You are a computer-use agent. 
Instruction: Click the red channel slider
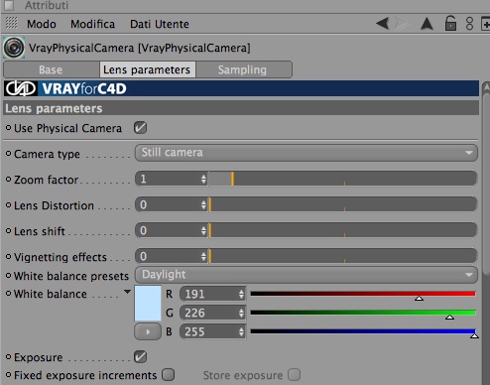363,294
